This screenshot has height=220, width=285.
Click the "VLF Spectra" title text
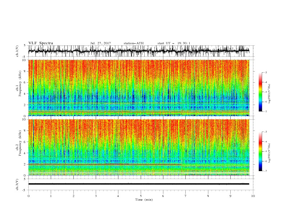[x=41, y=43]
